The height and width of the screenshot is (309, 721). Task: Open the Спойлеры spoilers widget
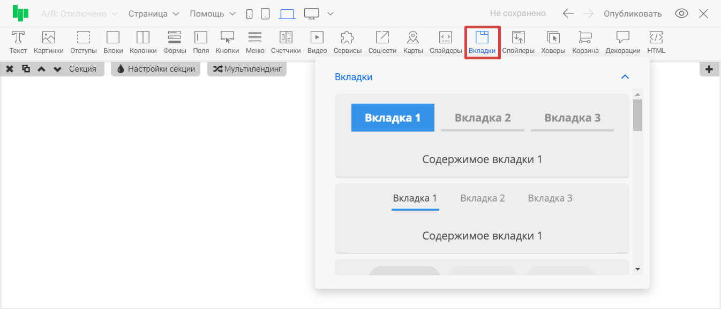coord(518,42)
